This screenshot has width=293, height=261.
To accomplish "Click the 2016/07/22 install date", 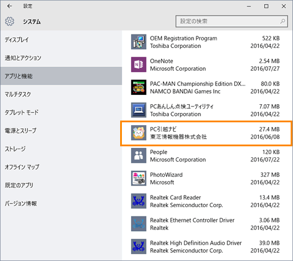I will tap(265, 160).
